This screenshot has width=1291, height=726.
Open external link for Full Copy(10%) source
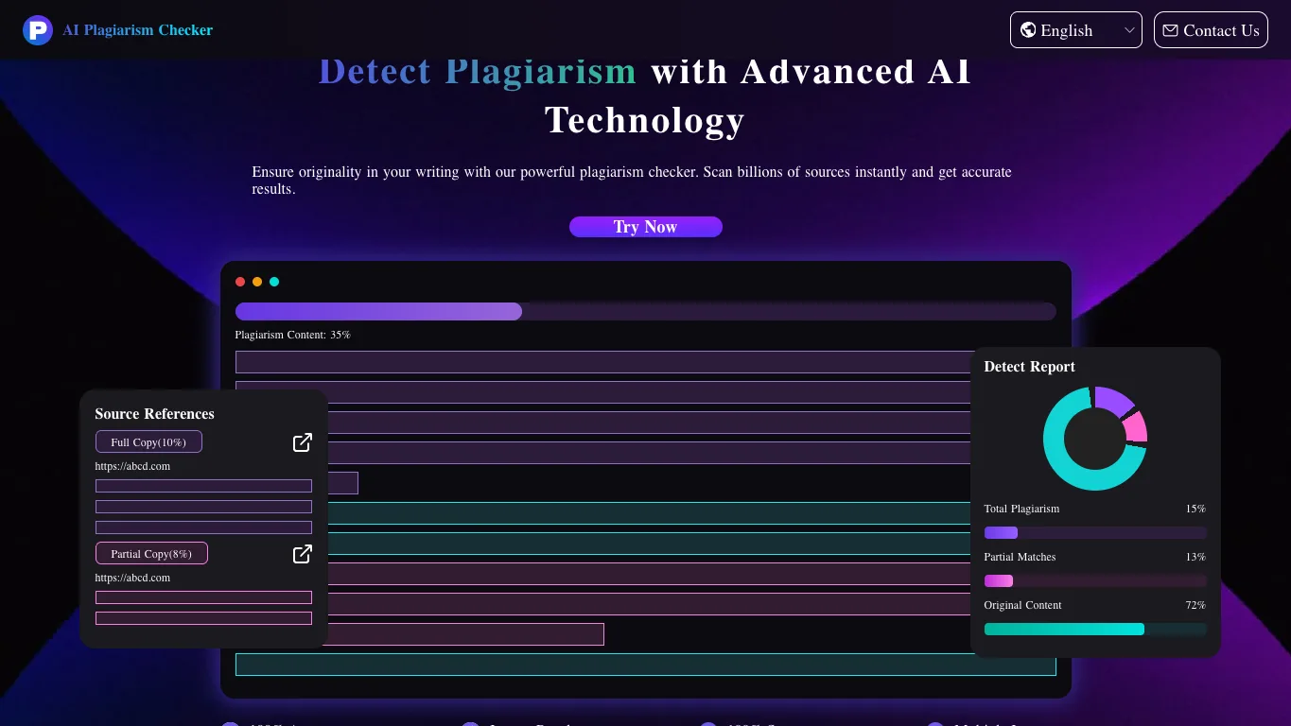point(303,442)
